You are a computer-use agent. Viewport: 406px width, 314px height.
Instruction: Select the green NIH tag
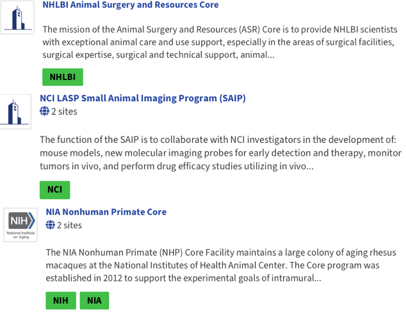pos(61,301)
